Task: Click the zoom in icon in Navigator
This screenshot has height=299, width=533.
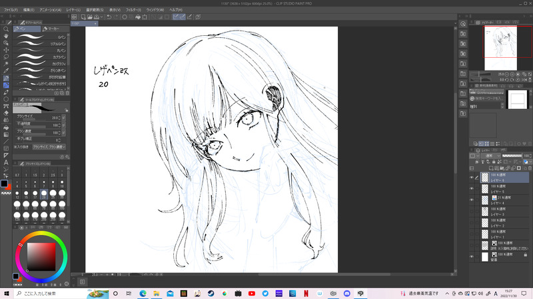Action: pos(512,74)
